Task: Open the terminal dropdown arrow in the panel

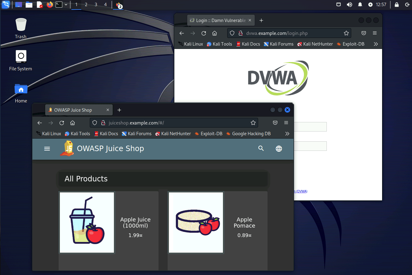Action: (x=66, y=5)
